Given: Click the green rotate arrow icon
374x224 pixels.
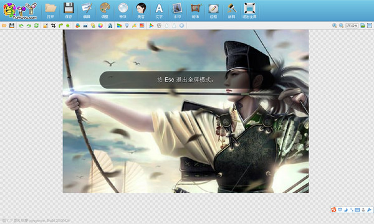Looking at the screenshot, I should [60, 26].
